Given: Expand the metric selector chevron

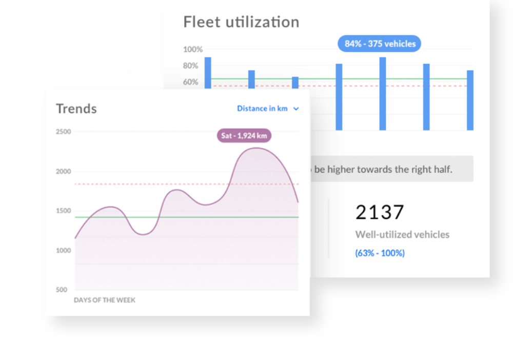Looking at the screenshot, I should (x=296, y=109).
